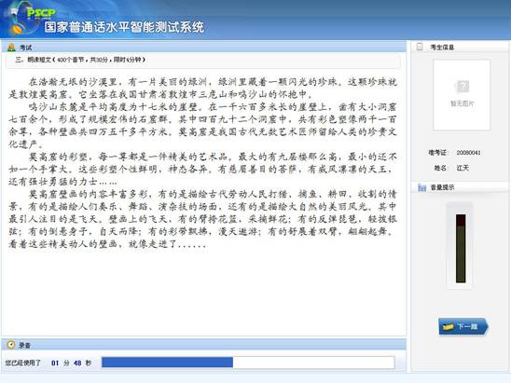The height and width of the screenshot is (383, 511).
Task: Select the 考试 panel header
Action: [x=203, y=48]
